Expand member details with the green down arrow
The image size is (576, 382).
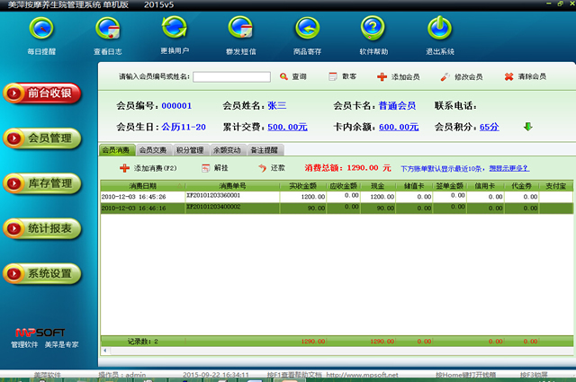528,127
